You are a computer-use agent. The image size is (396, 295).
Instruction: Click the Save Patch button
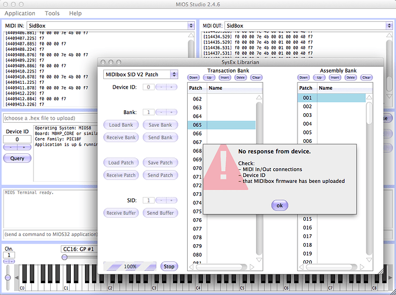[161, 163]
